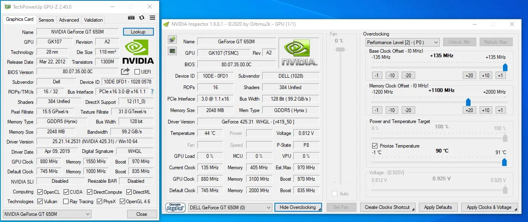Click GPU-Z Bandwidth value 99.2 GB/s
528x222 pixels.
coord(132,132)
